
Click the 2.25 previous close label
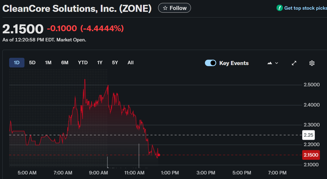point(308,135)
